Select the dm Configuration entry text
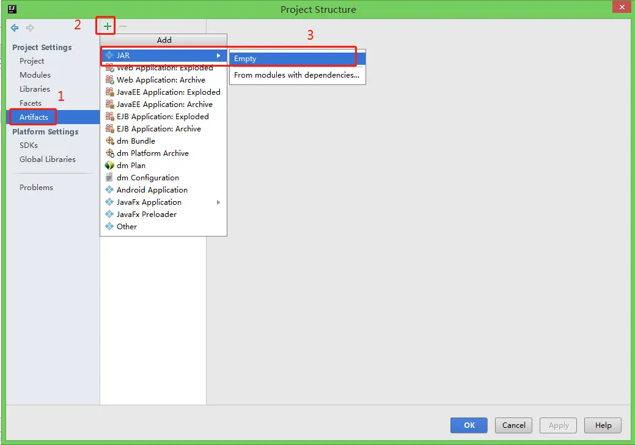Image resolution: width=635 pixels, height=445 pixels. click(148, 177)
